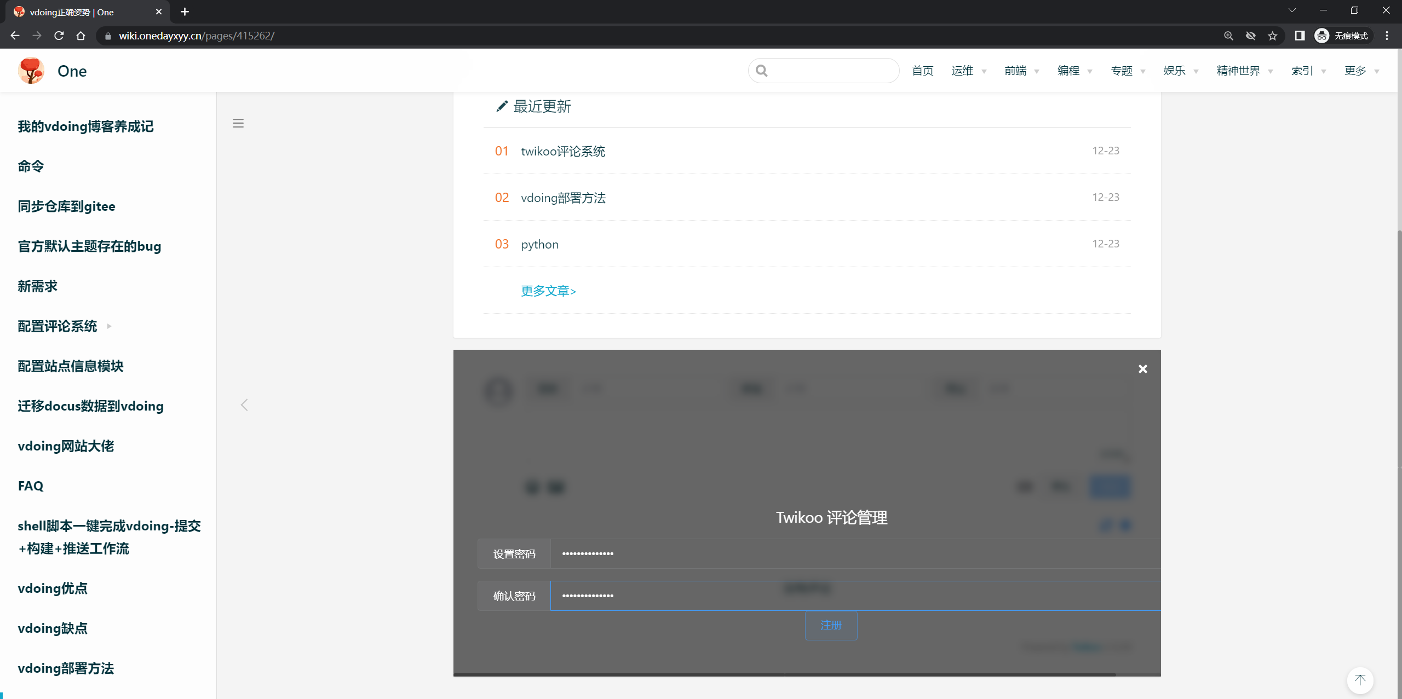Click the 设置密码 password field
1402x699 pixels.
(x=855, y=553)
